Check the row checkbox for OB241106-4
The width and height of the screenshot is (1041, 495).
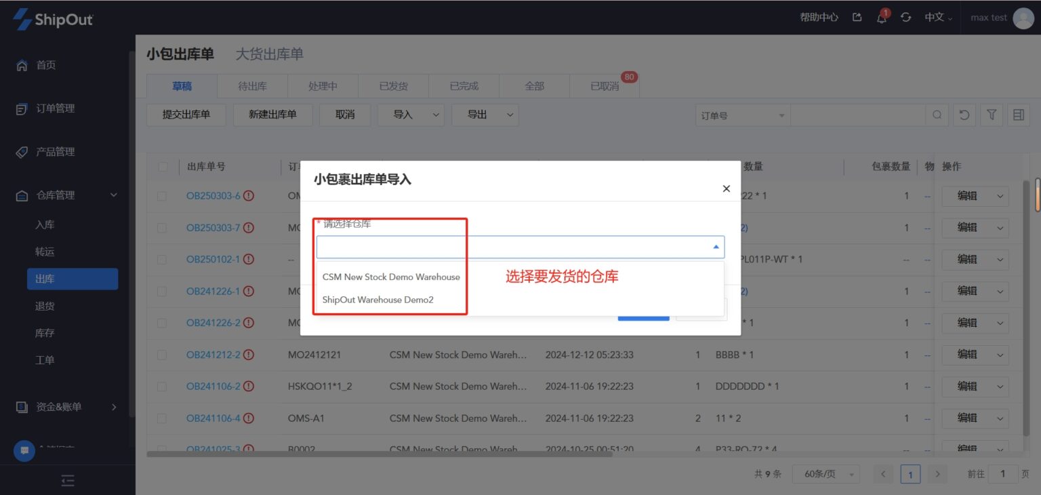[162, 418]
